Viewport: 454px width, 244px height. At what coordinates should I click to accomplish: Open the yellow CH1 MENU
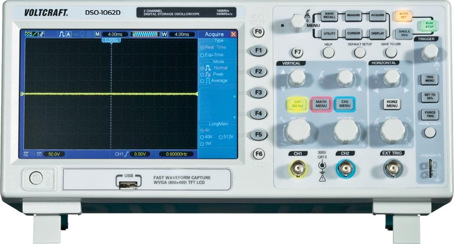(297, 104)
